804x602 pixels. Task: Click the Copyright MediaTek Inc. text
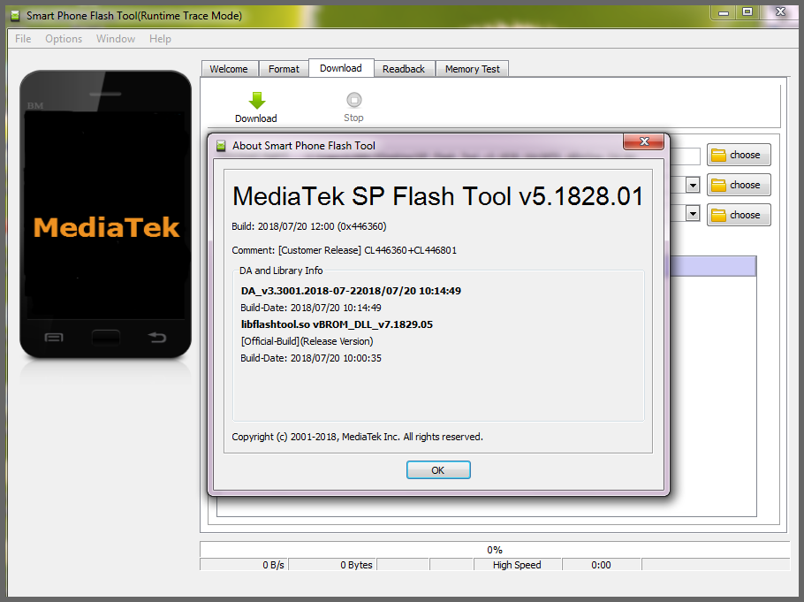(x=358, y=437)
